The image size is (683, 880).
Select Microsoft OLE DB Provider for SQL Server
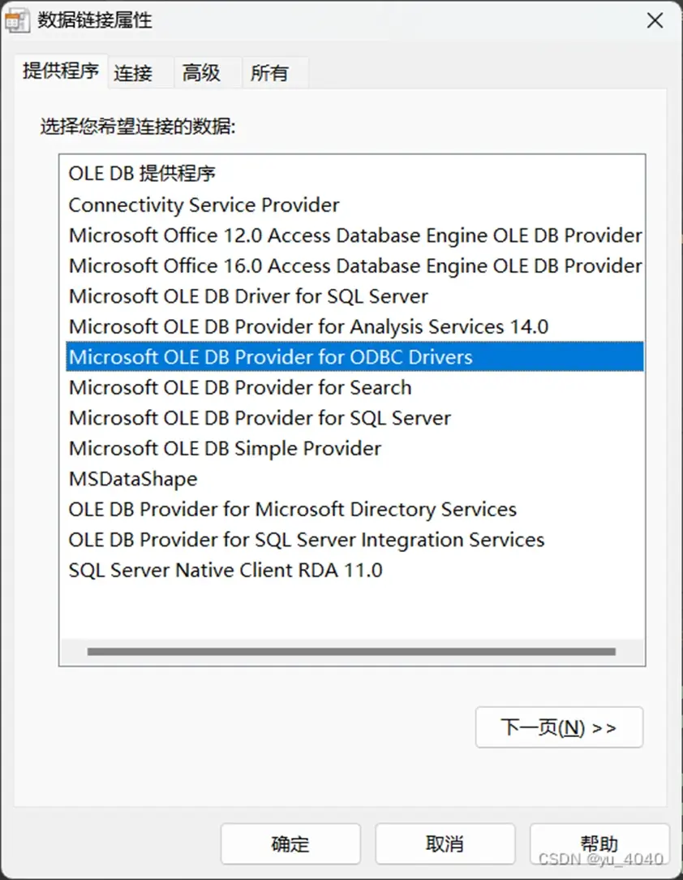point(355,417)
